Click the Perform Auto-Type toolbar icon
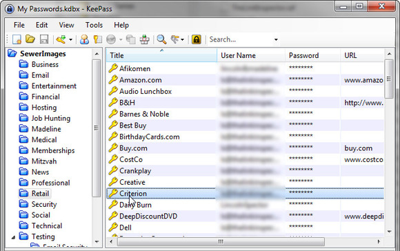The height and width of the screenshot is (251, 400). 144,39
